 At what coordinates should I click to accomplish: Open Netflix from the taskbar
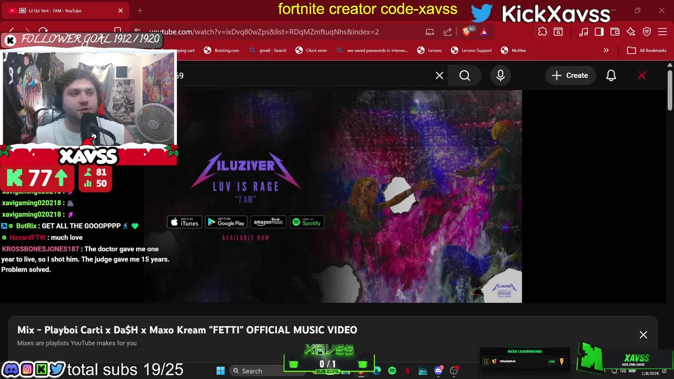[408, 371]
